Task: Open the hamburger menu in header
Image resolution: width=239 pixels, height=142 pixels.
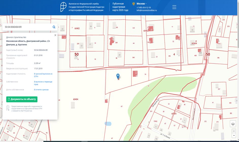Action: pos(174,7)
